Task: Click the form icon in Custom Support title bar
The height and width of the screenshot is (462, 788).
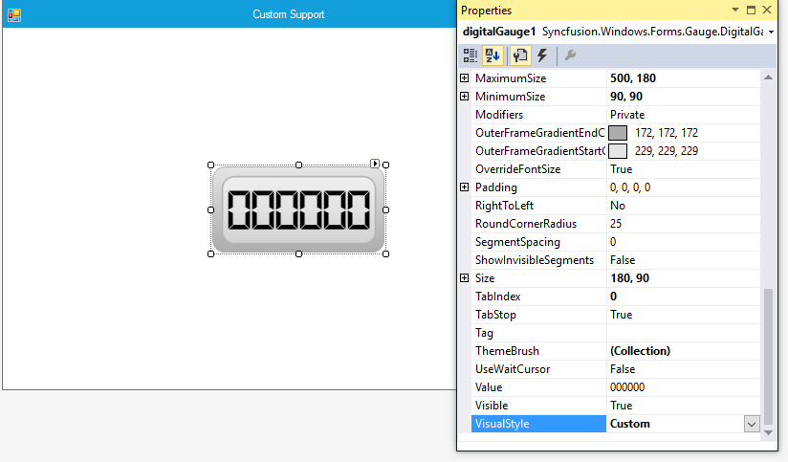Action: coord(14,15)
